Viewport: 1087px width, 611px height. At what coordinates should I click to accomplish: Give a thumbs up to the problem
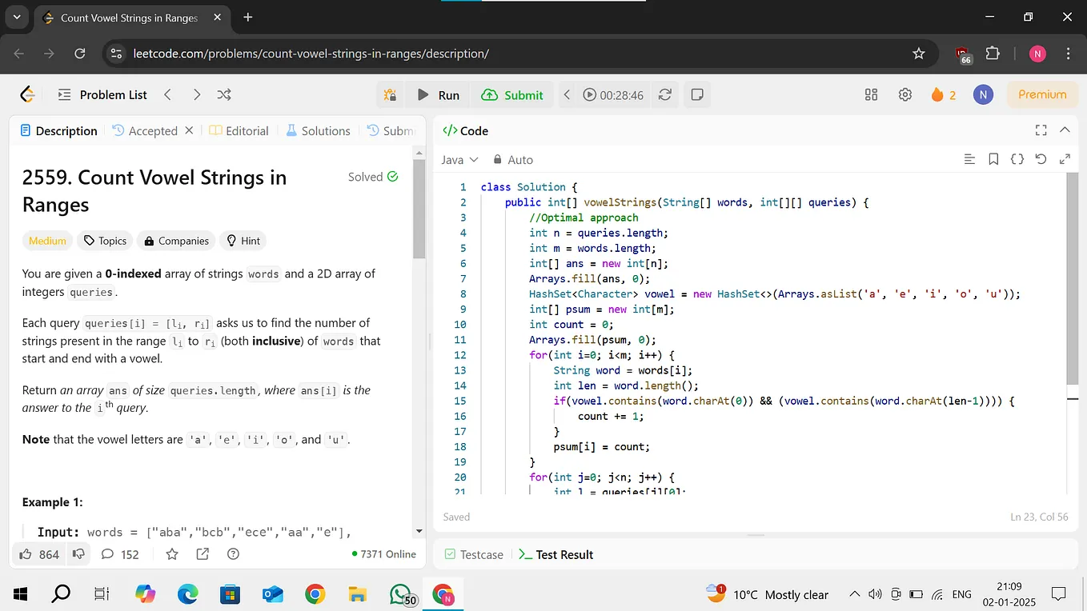coord(28,553)
